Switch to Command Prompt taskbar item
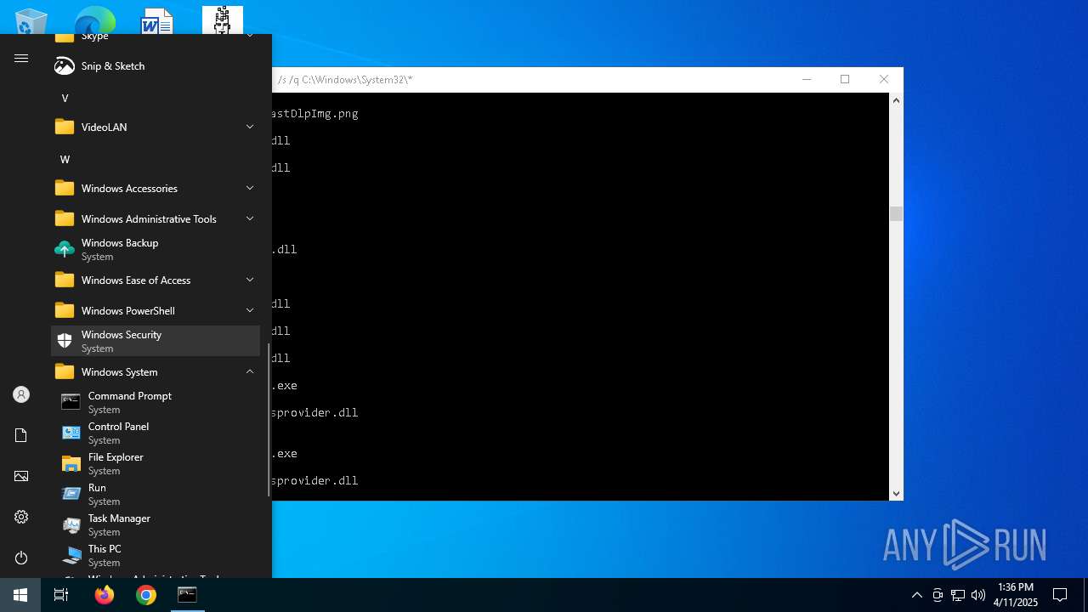Screen dimensions: 1088x612 [x=187, y=595]
